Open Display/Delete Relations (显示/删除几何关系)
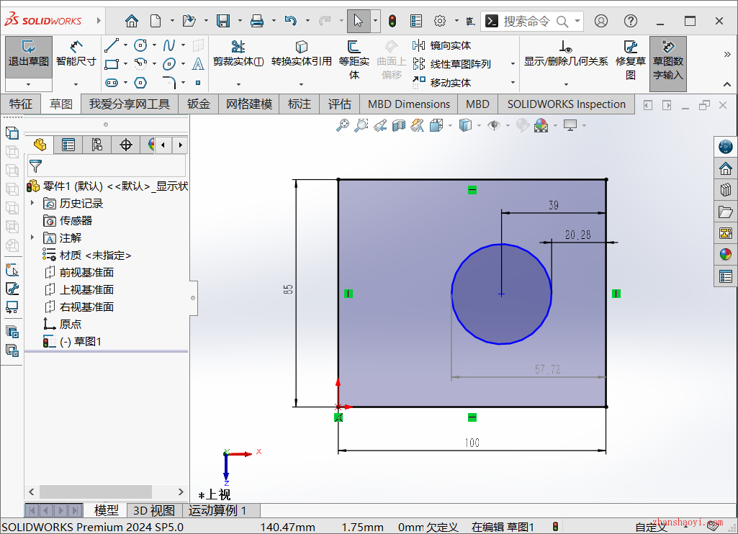The width and height of the screenshot is (738, 534). tap(566, 54)
